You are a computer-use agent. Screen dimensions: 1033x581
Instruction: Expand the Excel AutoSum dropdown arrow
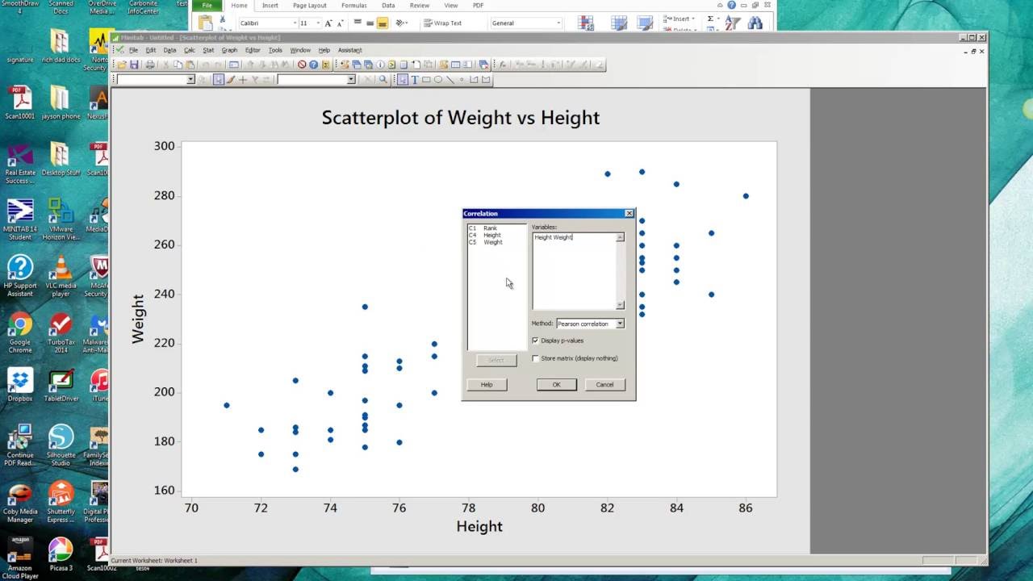click(718, 19)
